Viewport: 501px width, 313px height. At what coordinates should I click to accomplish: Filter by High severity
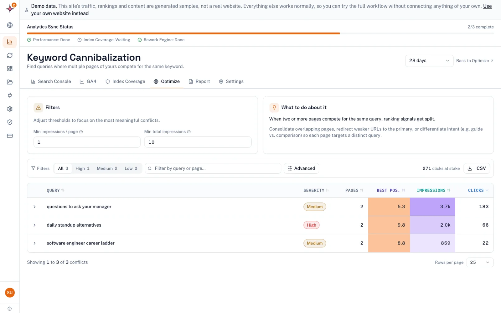point(82,168)
